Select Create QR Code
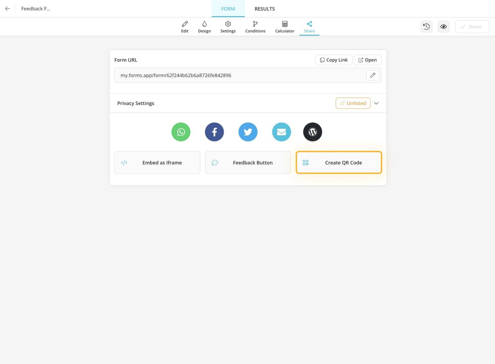The height and width of the screenshot is (364, 495). (339, 162)
